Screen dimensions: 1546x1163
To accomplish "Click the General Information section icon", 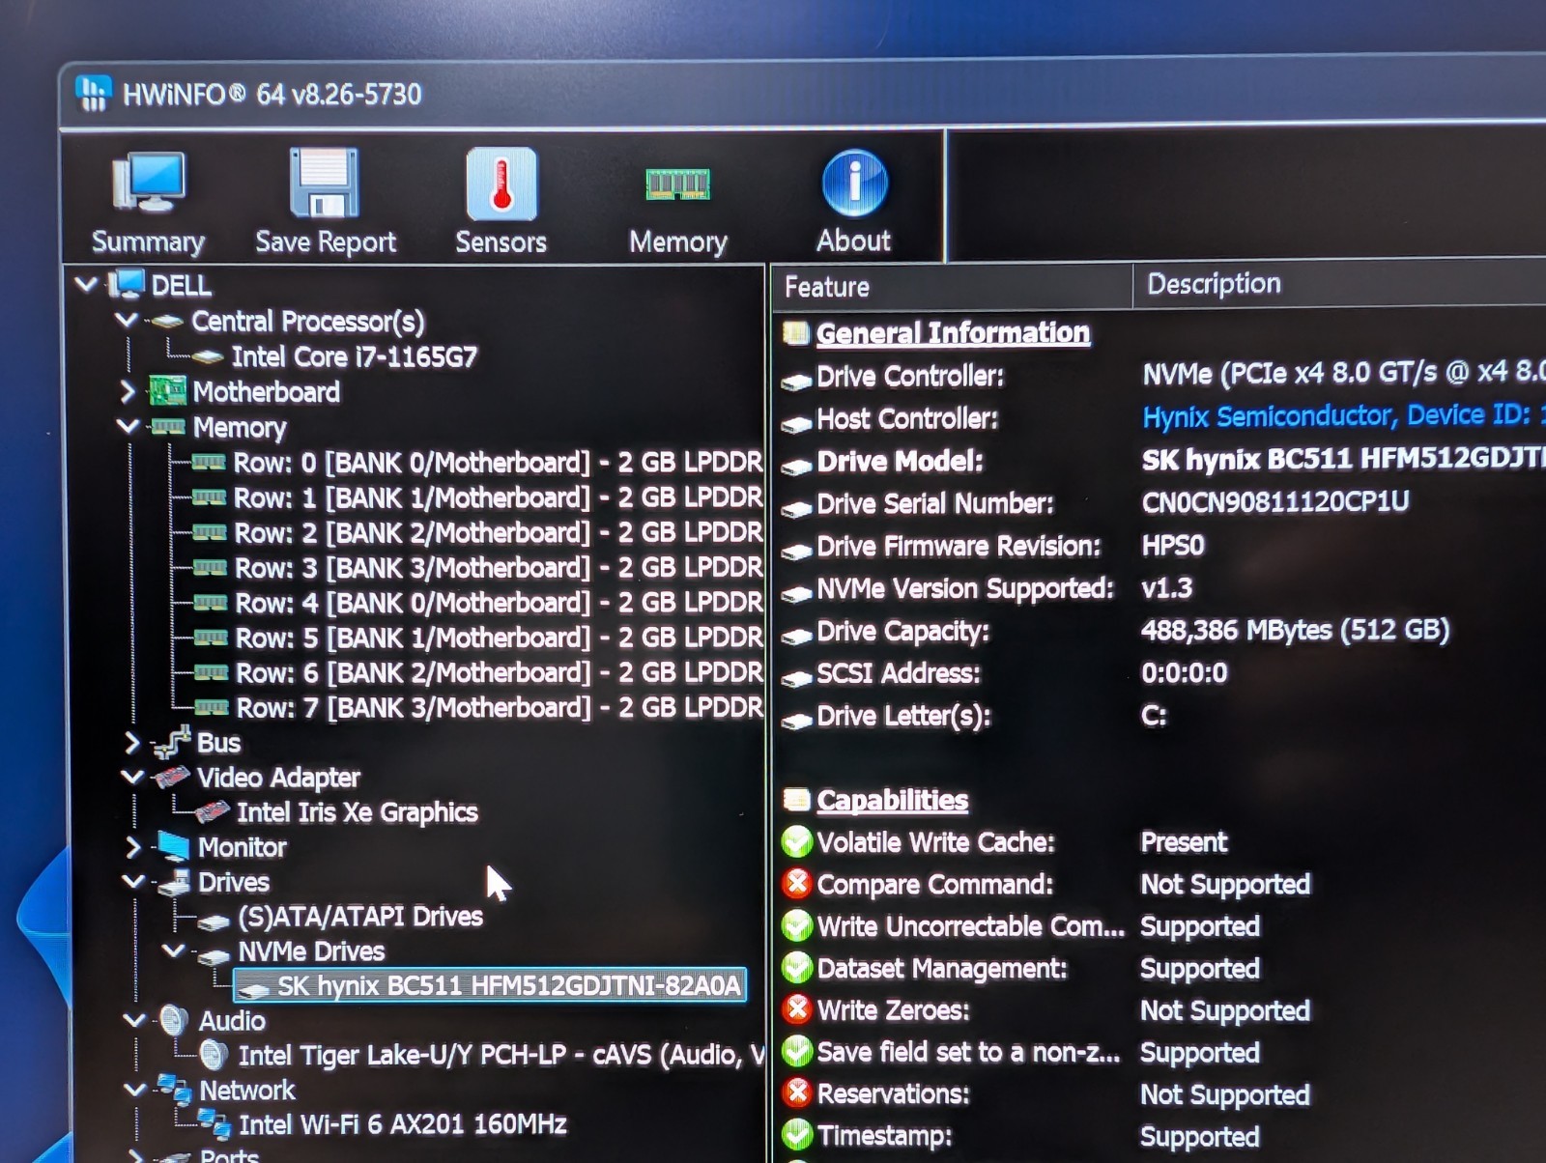I will (x=796, y=333).
